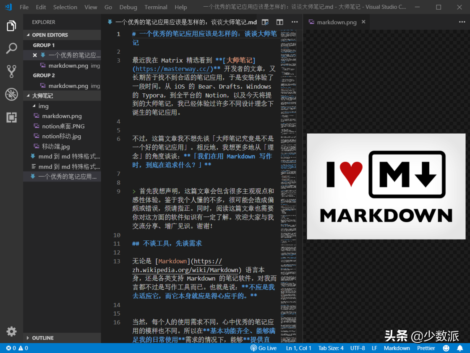The image size is (470, 353).
Task: Open the Manage gear menu
Action: (11, 332)
